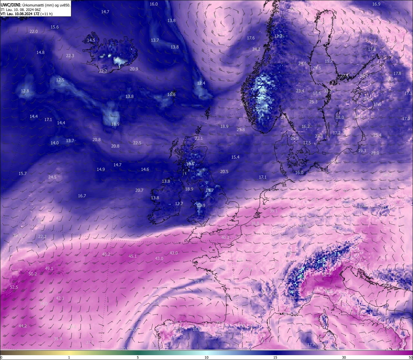Click the map value 11.9
Image resolution: width=413 pixels, height=360 pixels.
click(x=115, y=124)
